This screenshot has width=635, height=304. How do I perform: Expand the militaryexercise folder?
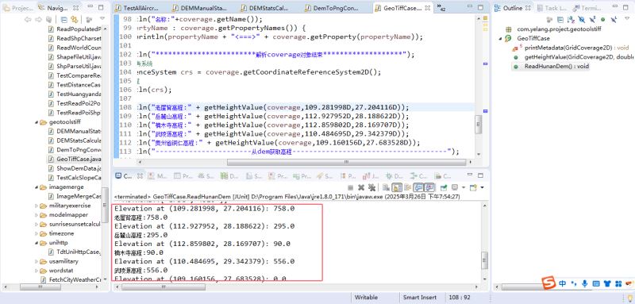(x=37, y=206)
